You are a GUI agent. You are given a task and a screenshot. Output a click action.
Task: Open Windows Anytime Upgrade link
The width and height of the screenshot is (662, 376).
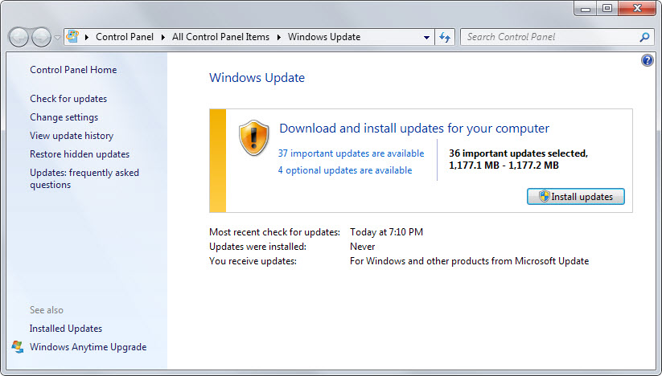pos(88,347)
